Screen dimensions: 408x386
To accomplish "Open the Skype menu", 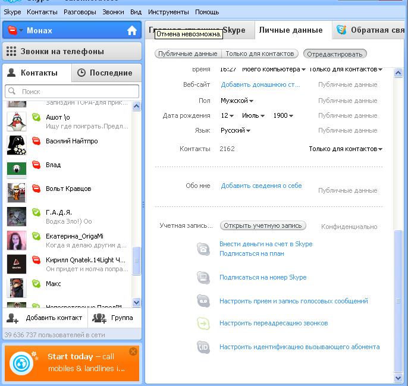I will point(12,12).
